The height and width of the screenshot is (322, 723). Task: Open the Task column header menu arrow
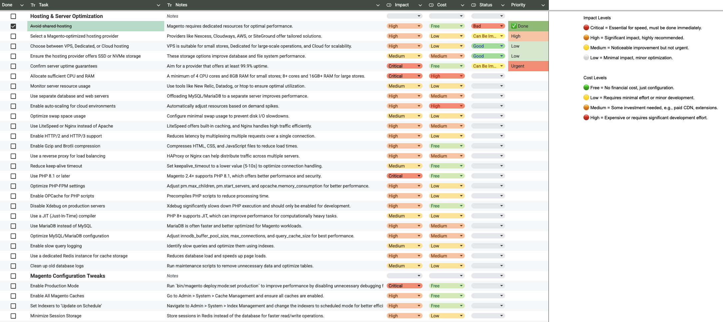tap(159, 5)
